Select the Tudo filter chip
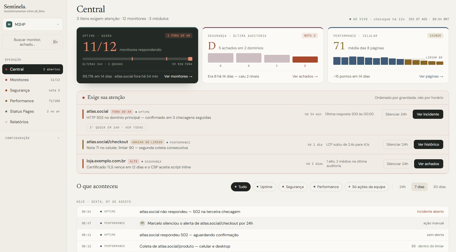456x252 pixels. pos(241,187)
